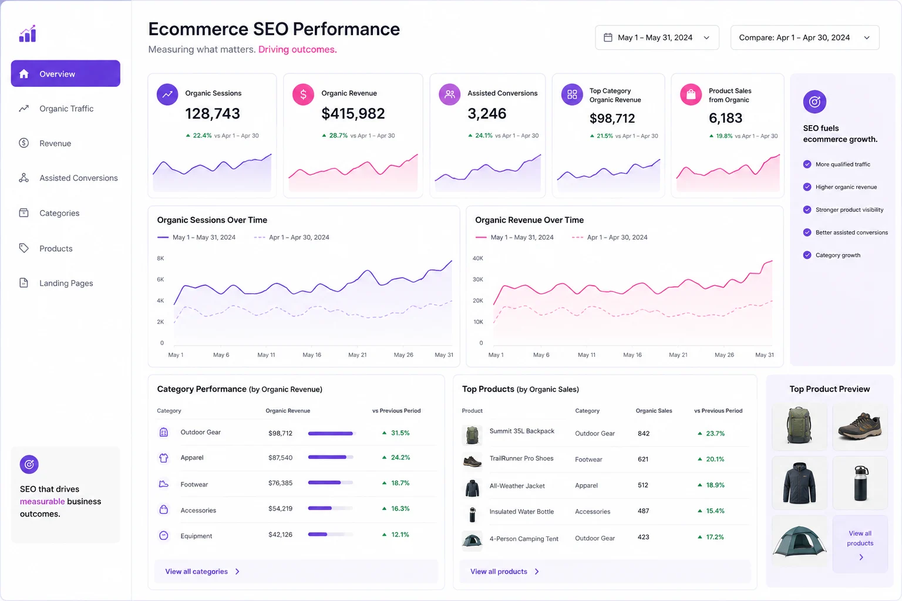Click the target icon in sidebar promo card
Image resolution: width=902 pixels, height=601 pixels.
pyautogui.click(x=29, y=465)
